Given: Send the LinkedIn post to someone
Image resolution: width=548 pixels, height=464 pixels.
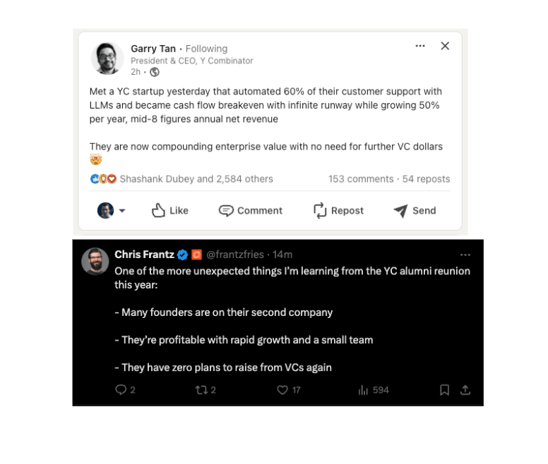Looking at the screenshot, I should (415, 210).
